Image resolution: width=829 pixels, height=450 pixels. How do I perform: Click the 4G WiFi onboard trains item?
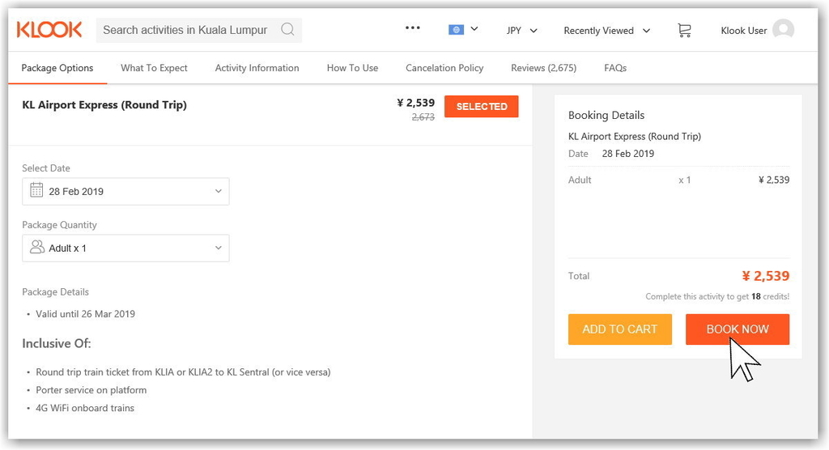click(84, 408)
